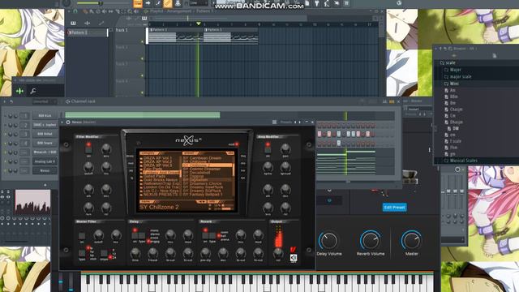The height and width of the screenshot is (292, 519).
Task: Click the Delay type button in Nexus
Action: pos(142,236)
